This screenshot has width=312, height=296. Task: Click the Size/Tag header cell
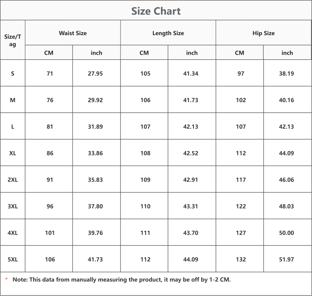point(12,40)
